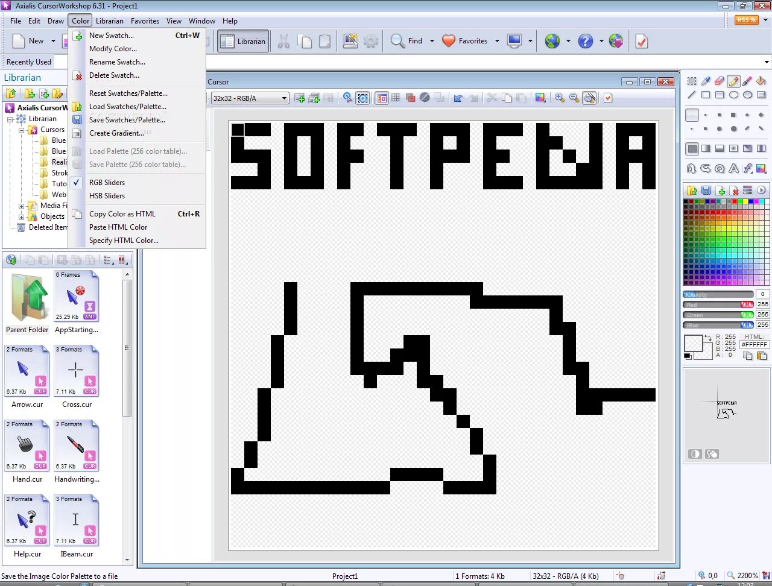Toggle the highlighted magnifier zoom-mode button
Image resolution: width=772 pixels, height=586 pixels.
(589, 98)
